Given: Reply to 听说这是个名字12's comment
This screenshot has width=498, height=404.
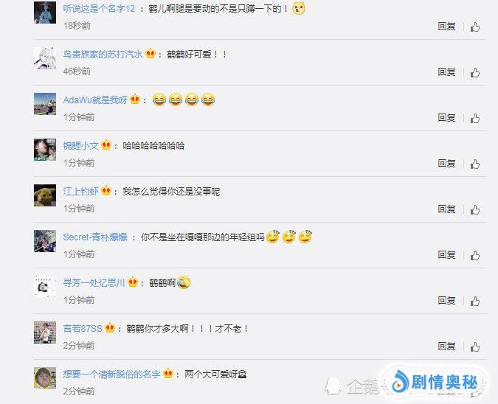Looking at the screenshot, I should [446, 27].
